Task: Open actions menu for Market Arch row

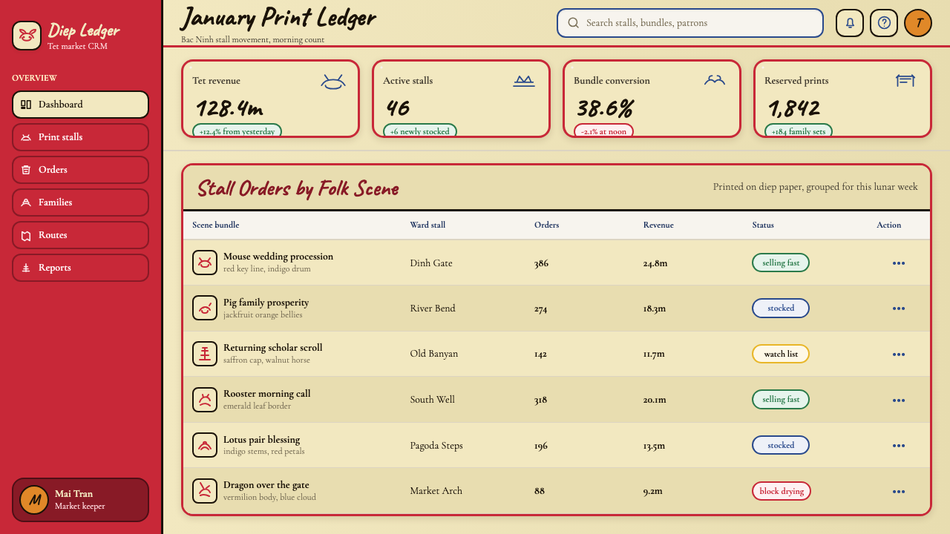Action: 899,491
